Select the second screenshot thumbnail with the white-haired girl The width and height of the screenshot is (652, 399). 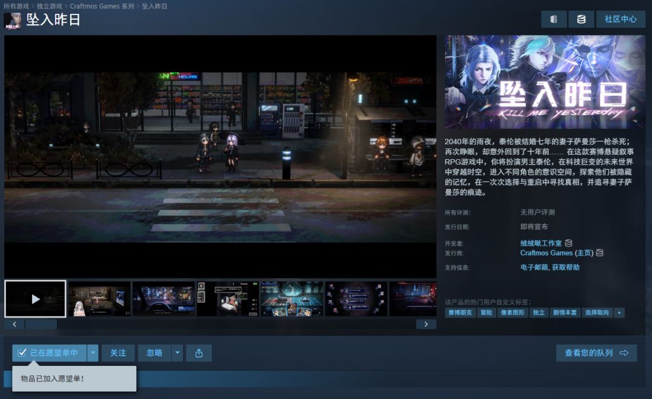[100, 299]
